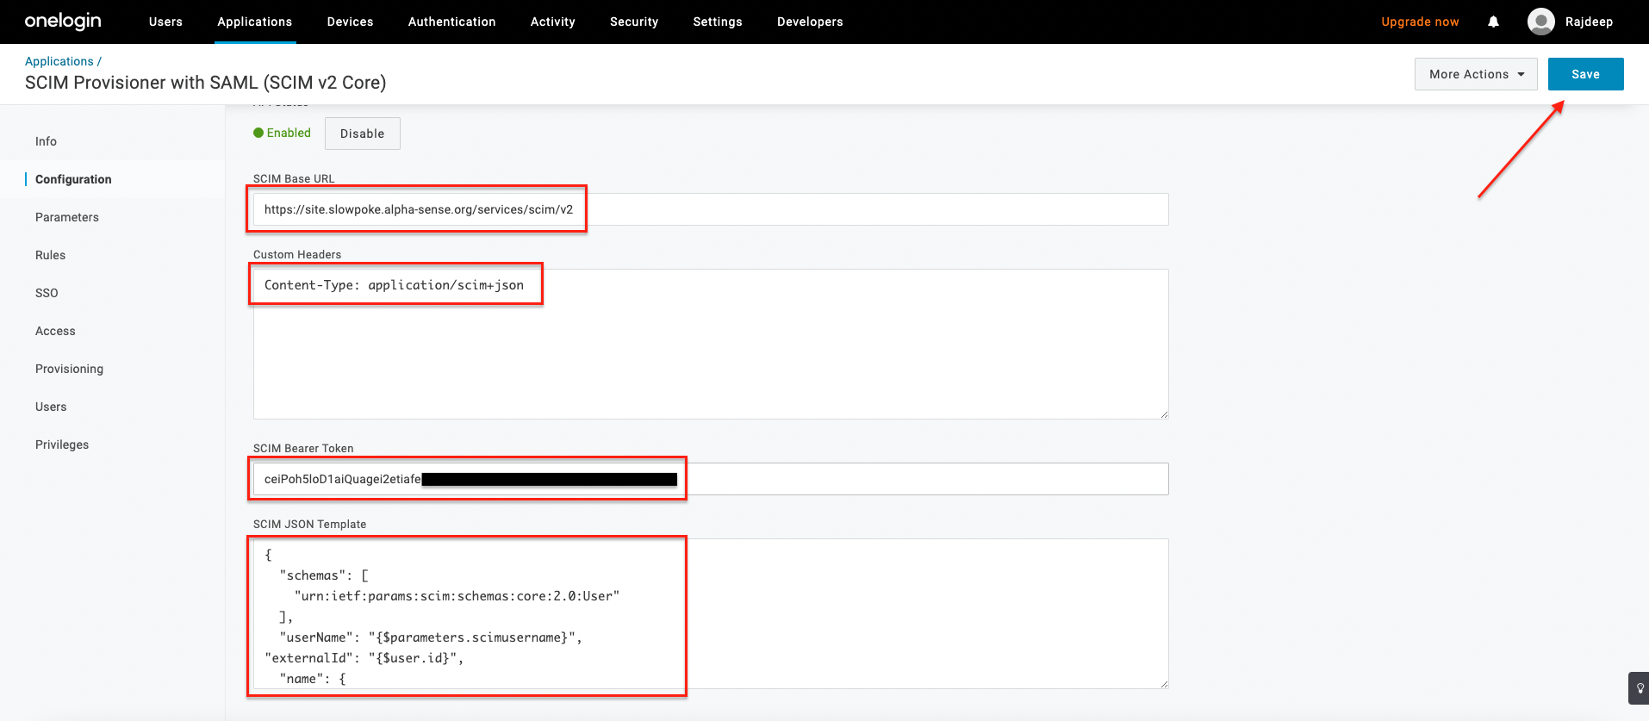Screen dimensions: 1649x721
Task: Select the SSO sidebar tab
Action: tap(47, 293)
